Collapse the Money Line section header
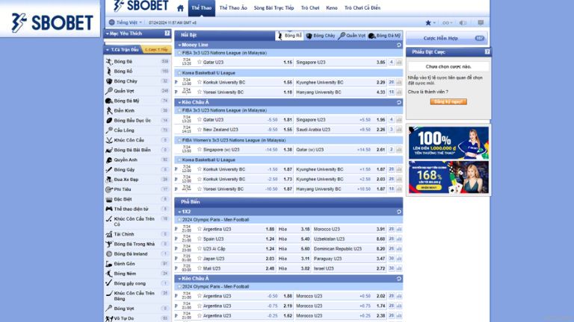574x322 pixels. (x=179, y=45)
